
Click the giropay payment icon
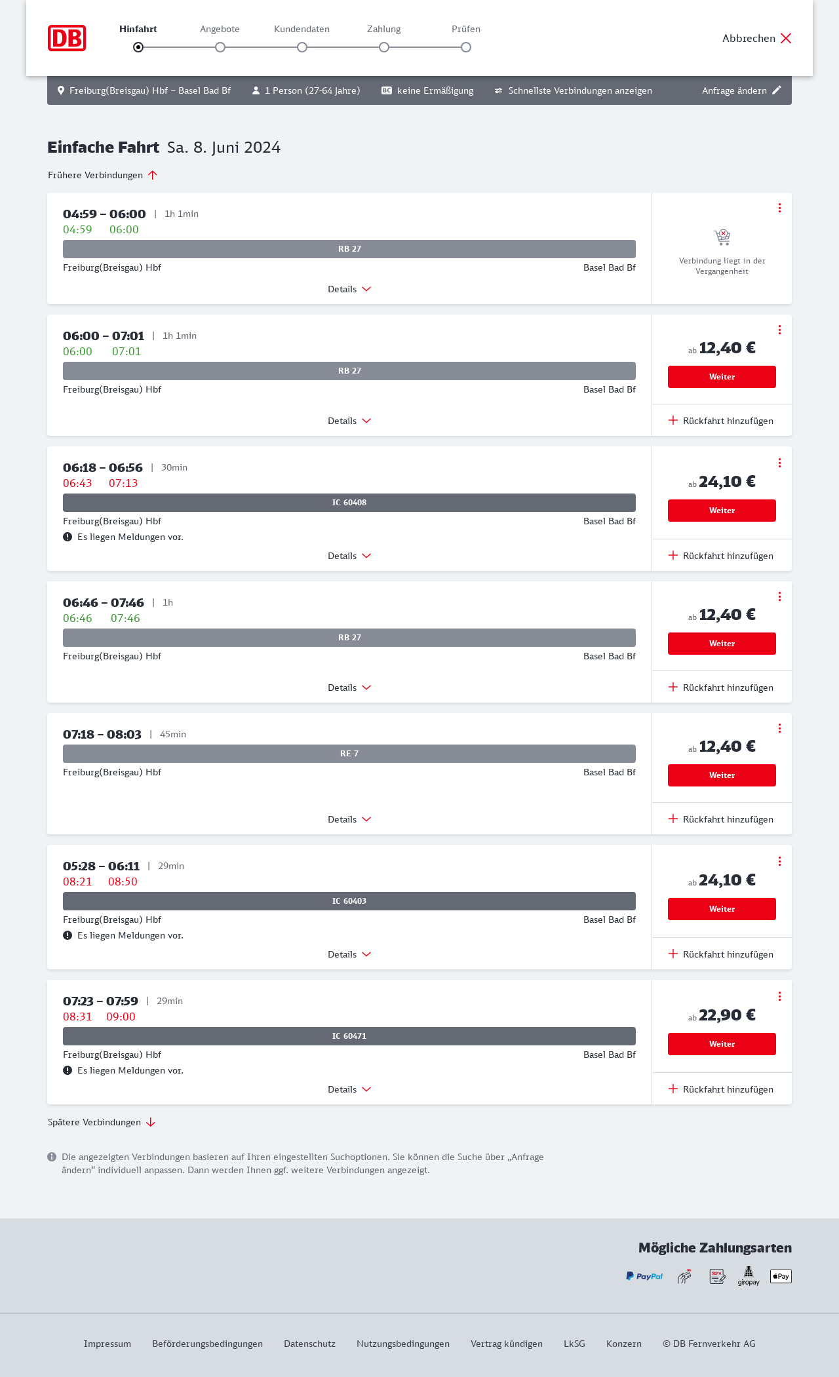coord(749,1276)
